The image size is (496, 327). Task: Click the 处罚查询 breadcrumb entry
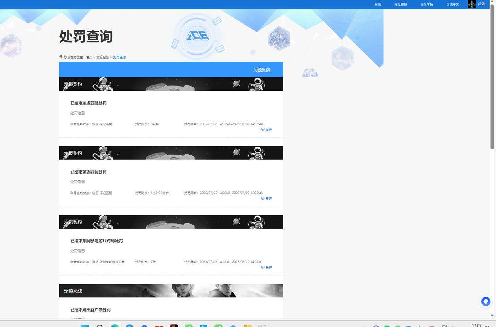pyautogui.click(x=119, y=57)
